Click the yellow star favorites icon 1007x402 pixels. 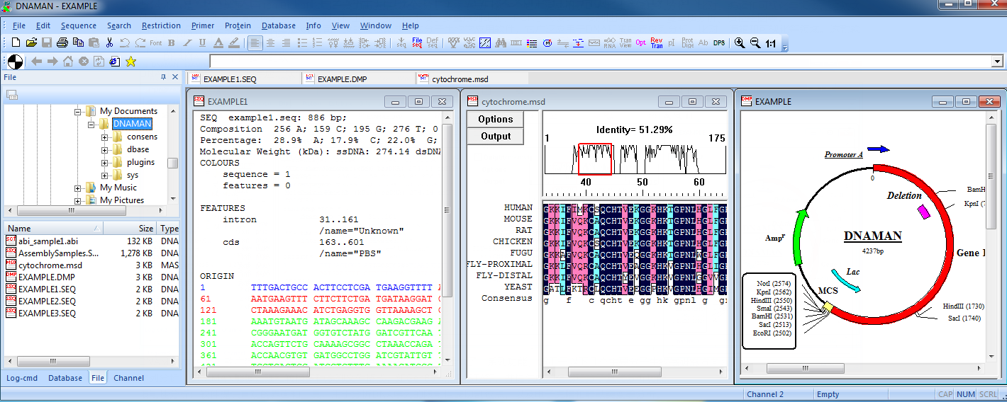[130, 62]
